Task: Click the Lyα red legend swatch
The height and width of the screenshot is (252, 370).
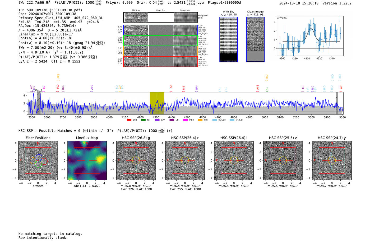Action: pos(129,120)
